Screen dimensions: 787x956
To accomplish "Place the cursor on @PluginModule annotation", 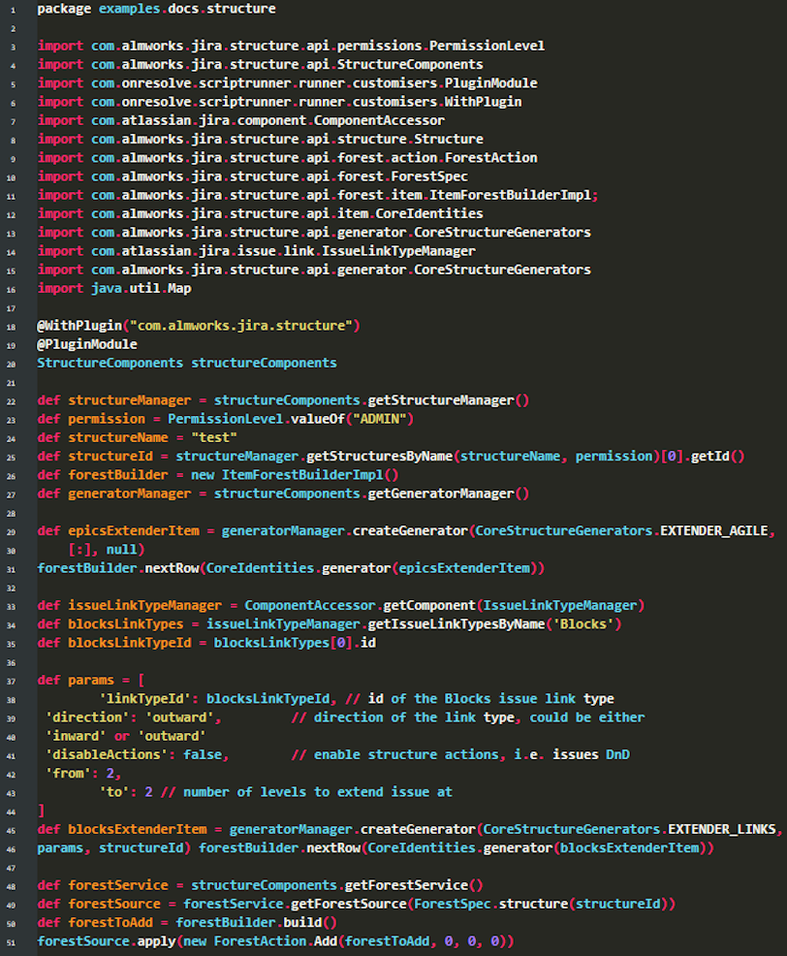I will coord(87,344).
